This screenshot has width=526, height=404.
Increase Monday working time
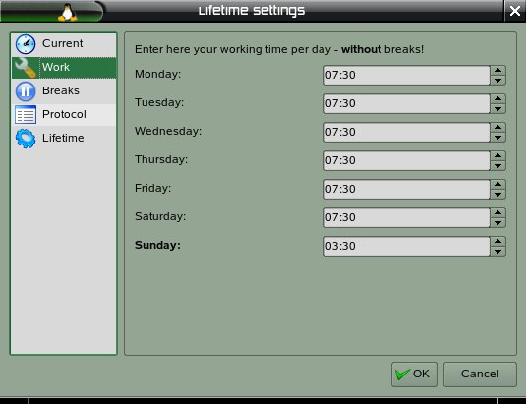point(497,70)
